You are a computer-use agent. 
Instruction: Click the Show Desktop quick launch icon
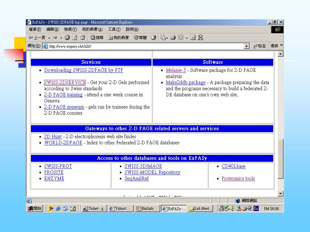click(73, 208)
